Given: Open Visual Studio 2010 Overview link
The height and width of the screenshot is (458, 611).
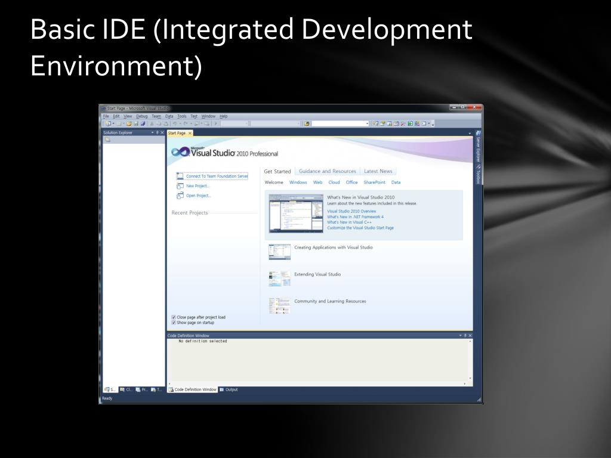Looking at the screenshot, I should click(x=351, y=211).
